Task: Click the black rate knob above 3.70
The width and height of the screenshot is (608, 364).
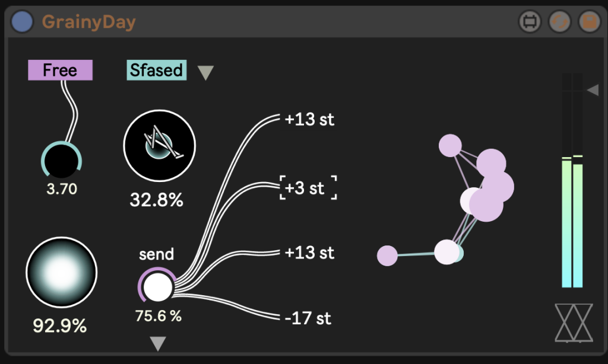Action: pyautogui.click(x=61, y=161)
